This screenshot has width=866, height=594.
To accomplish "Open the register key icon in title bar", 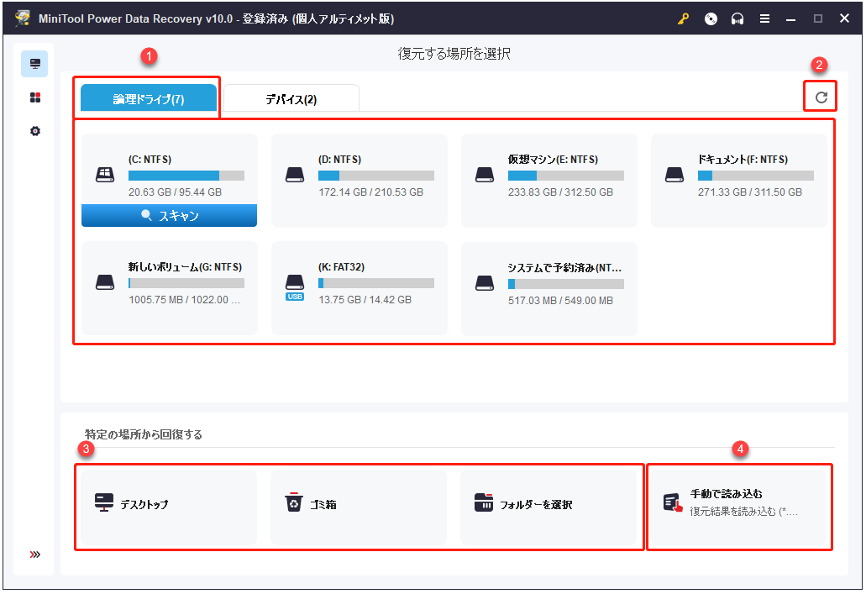I will pyautogui.click(x=684, y=18).
